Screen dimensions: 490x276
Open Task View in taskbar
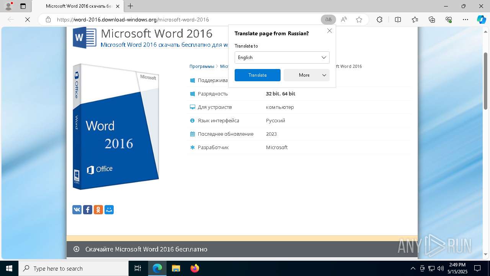(138, 268)
